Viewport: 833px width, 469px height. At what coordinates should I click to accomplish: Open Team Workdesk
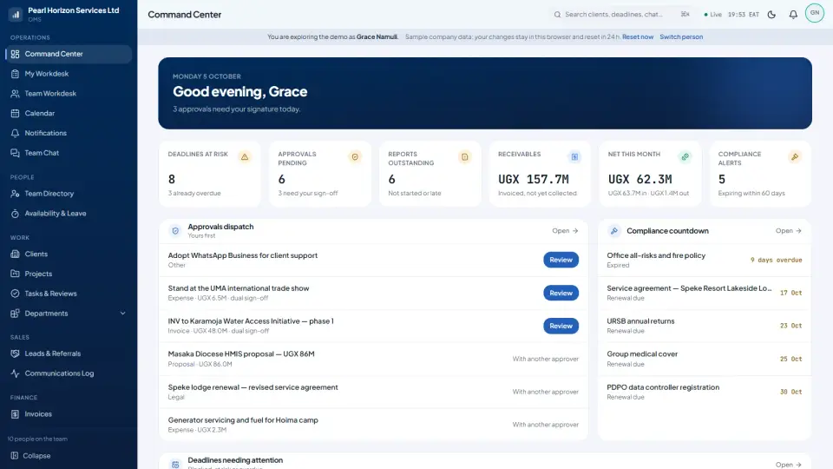point(69,94)
